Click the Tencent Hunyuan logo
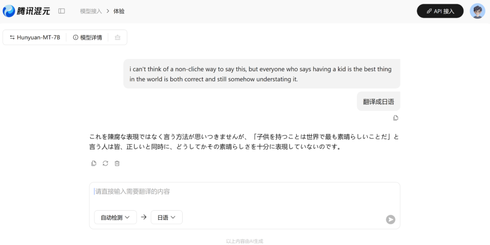490x245 pixels. [26, 11]
